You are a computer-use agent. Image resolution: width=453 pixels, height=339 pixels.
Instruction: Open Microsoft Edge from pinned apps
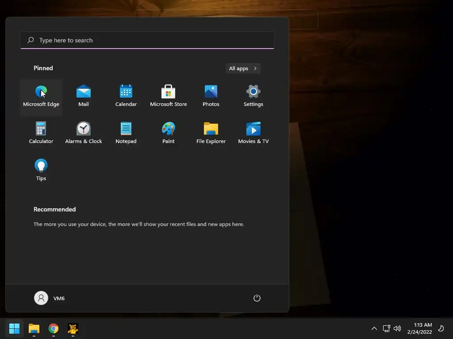click(x=41, y=98)
